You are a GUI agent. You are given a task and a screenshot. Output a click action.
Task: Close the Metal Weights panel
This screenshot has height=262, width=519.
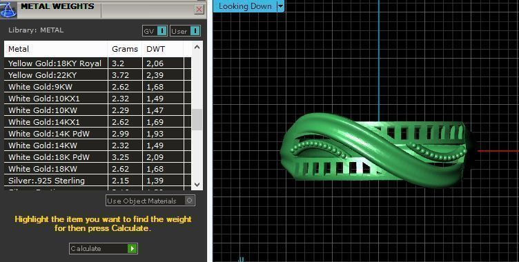[199, 9]
